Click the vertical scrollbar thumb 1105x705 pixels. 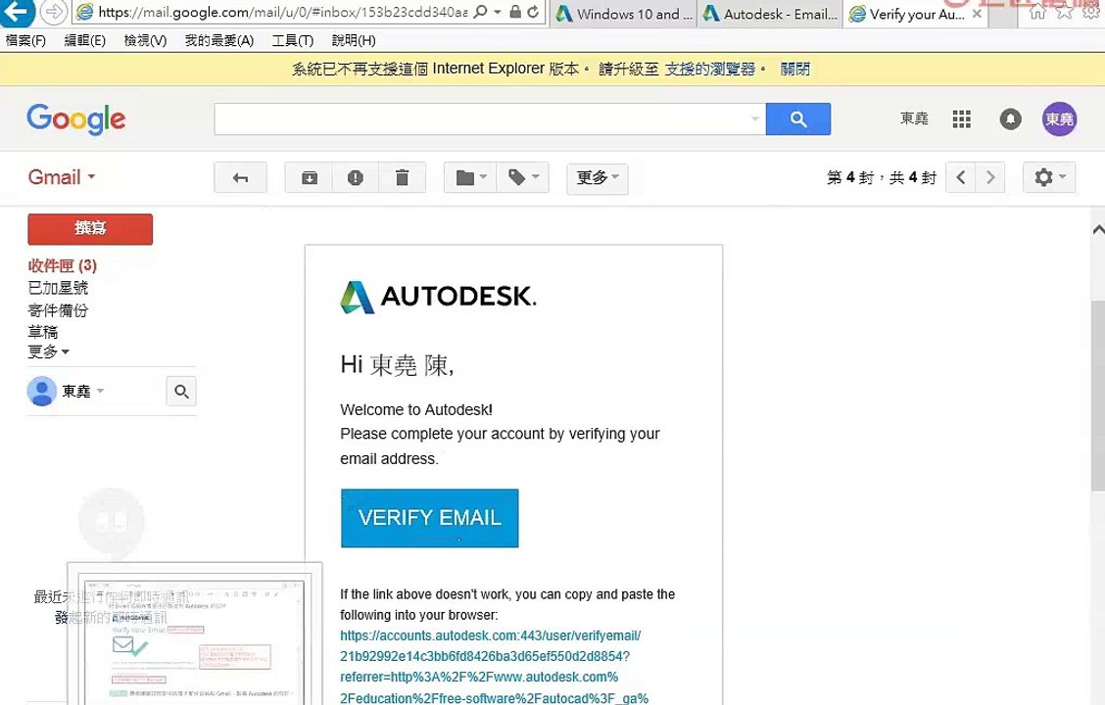coord(1098,395)
